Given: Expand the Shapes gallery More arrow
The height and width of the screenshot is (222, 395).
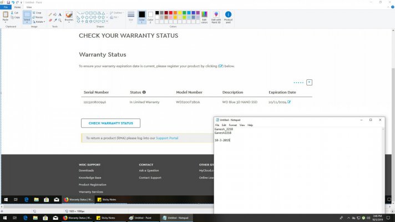Looking at the screenshot, I should tap(107, 22).
